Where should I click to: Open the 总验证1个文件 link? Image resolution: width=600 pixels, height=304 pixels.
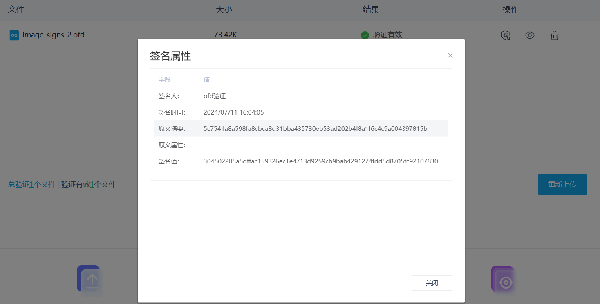[31, 184]
